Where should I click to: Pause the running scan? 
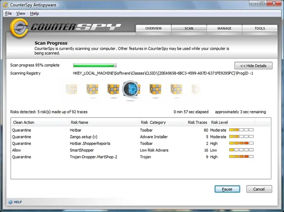click(227, 189)
